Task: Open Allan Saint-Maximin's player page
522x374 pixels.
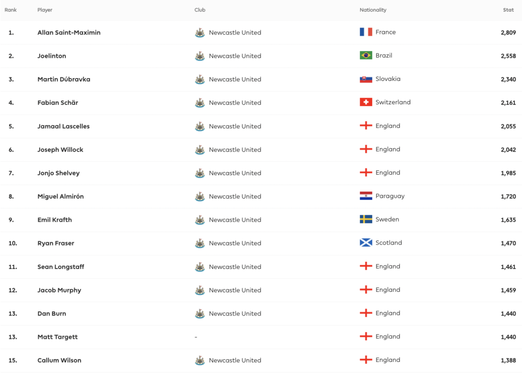Action: (69, 33)
